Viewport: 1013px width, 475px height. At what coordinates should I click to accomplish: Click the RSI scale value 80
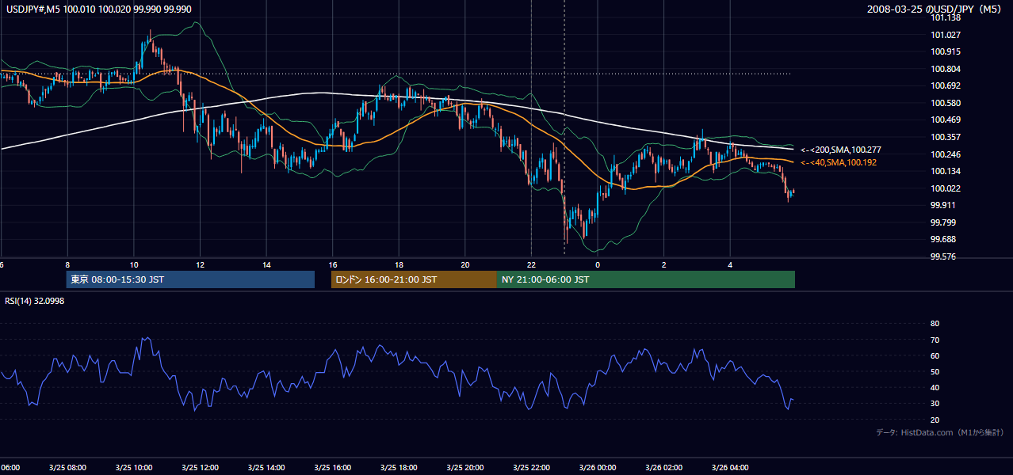[935, 324]
